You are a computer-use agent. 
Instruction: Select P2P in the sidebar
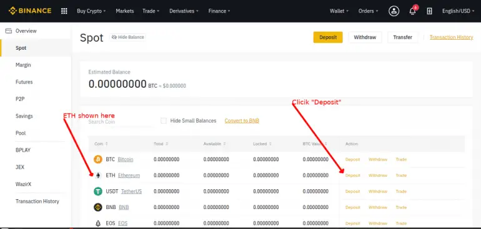click(x=20, y=99)
